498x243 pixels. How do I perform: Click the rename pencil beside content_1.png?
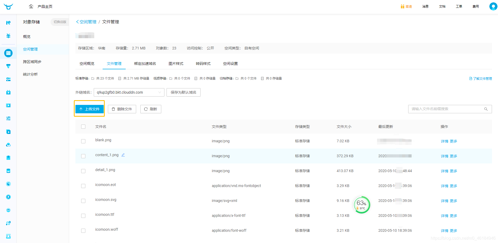123,155
